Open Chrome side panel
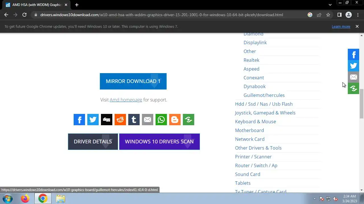Image resolution: width=364 pixels, height=204 pixels. 339,15
